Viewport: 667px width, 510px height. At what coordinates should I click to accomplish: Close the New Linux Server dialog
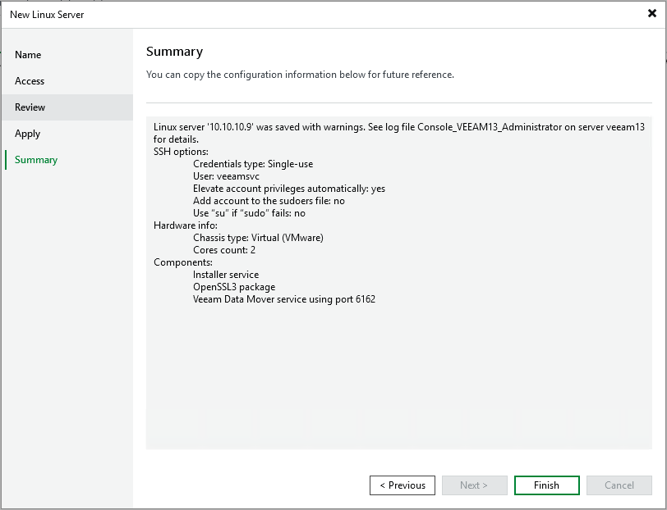(x=651, y=14)
